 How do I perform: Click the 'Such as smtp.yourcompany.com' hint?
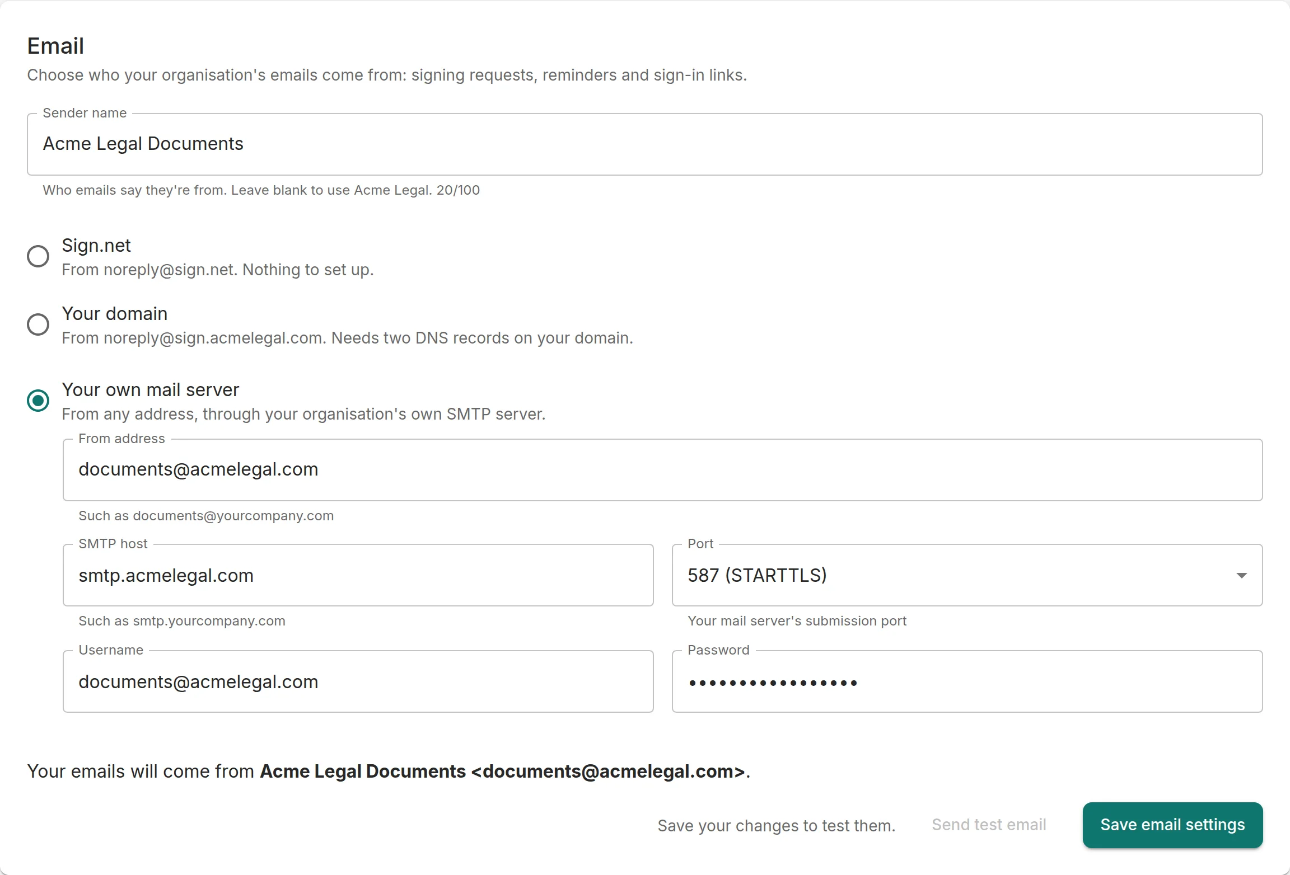(182, 621)
